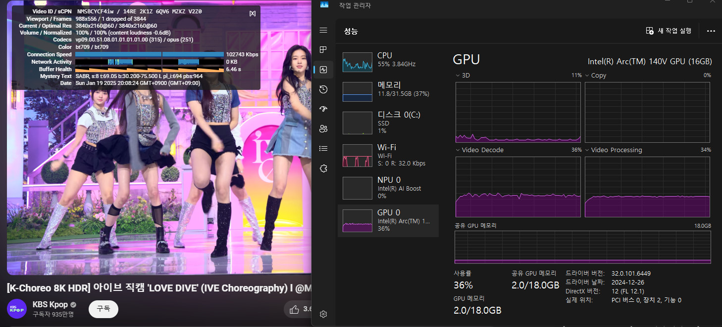The width and height of the screenshot is (722, 327).
Task: Select NPU 0 in the performance list
Action: tap(388, 188)
